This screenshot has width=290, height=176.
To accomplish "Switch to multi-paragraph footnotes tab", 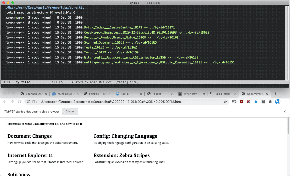I will [65, 94].
